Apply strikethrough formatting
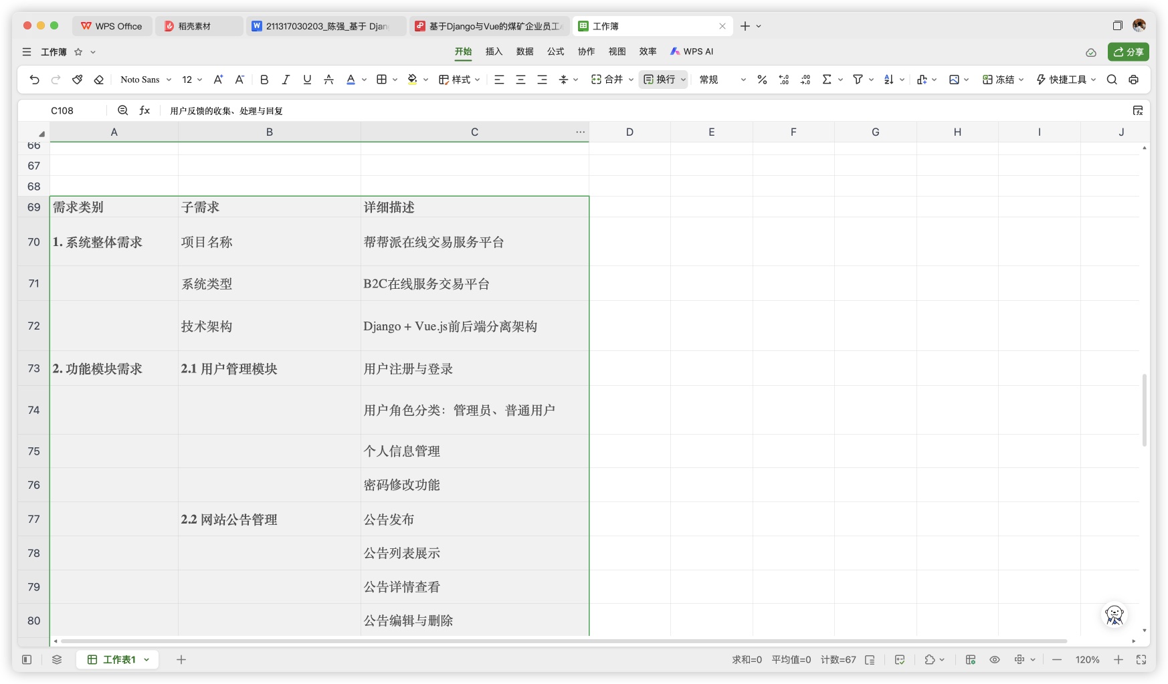Viewport: 1168px width, 684px height. point(328,80)
